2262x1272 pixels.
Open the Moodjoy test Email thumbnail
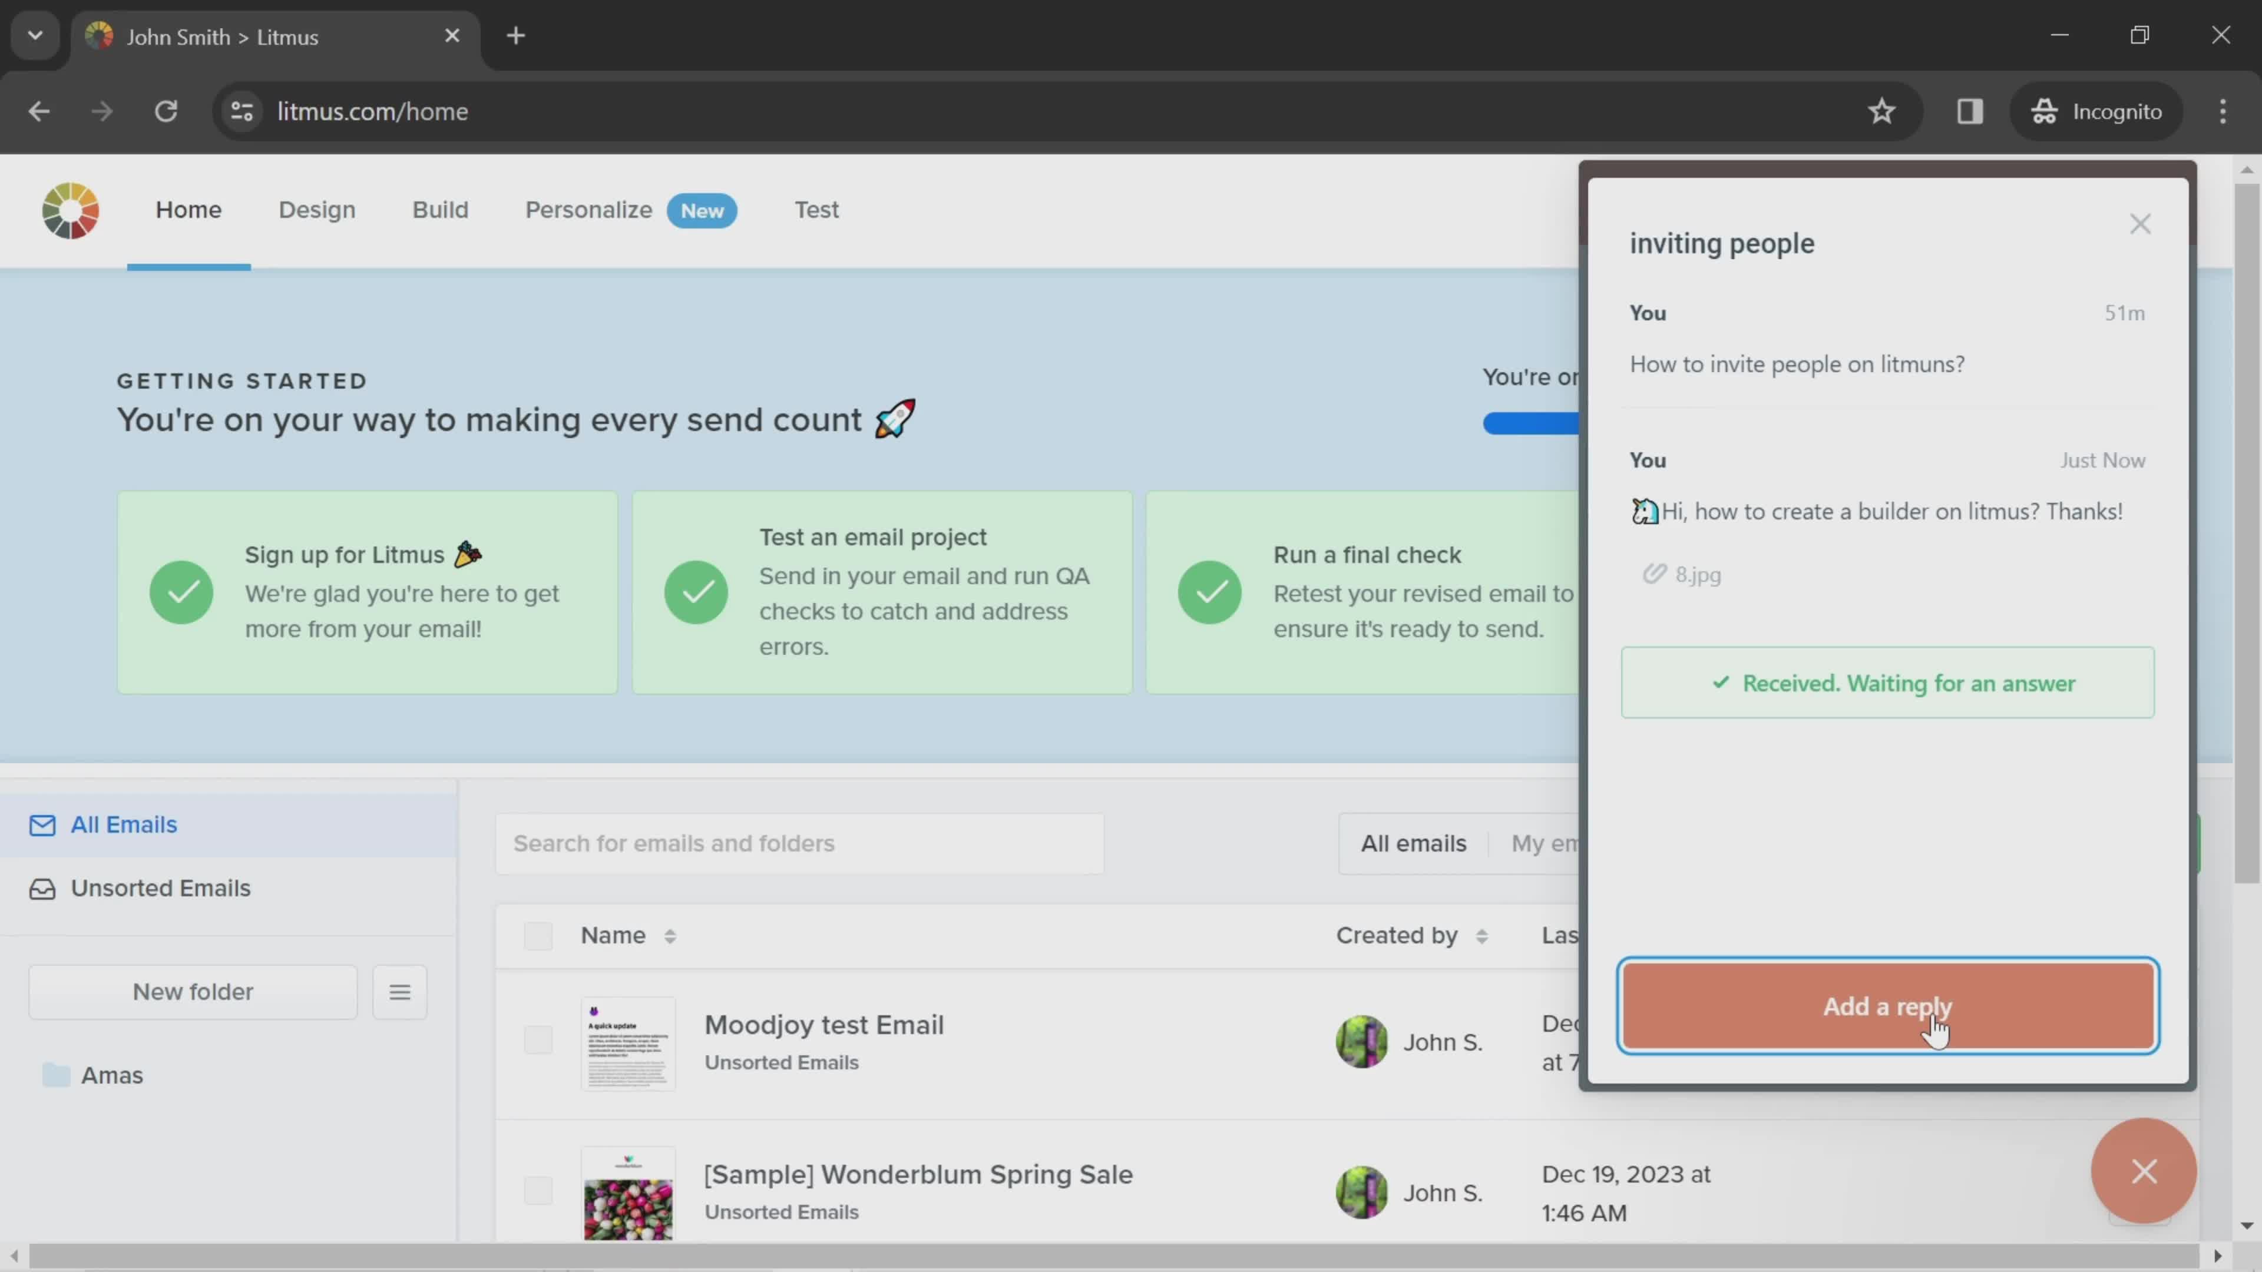pyautogui.click(x=628, y=1045)
